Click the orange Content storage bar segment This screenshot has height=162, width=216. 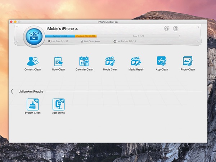click(86, 36)
